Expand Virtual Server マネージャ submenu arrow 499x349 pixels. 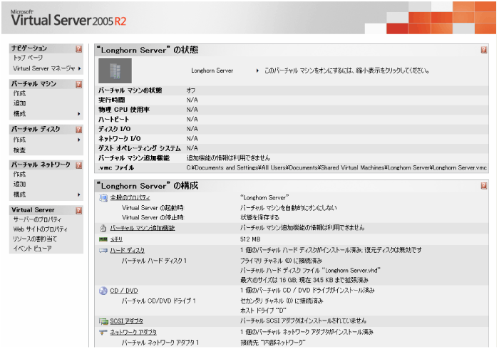click(79, 68)
